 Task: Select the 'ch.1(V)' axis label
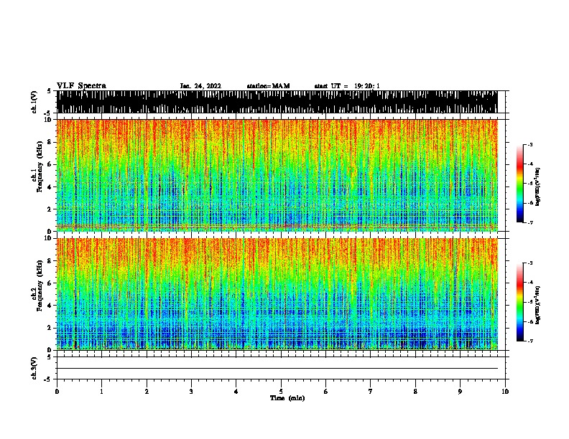pyautogui.click(x=34, y=102)
